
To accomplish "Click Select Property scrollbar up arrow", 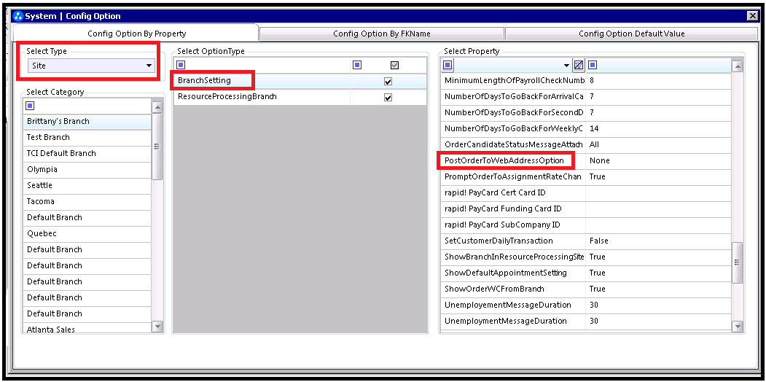I will point(738,66).
